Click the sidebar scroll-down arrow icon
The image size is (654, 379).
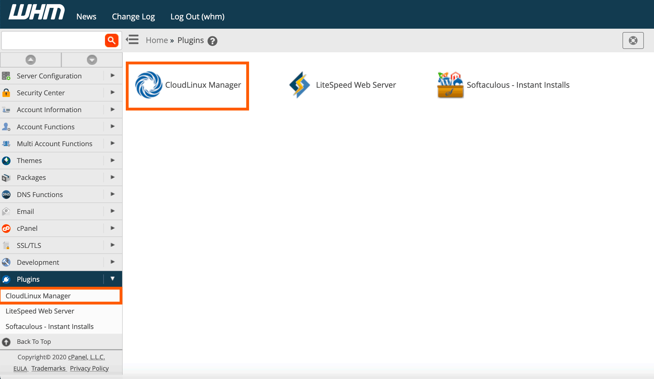click(92, 60)
